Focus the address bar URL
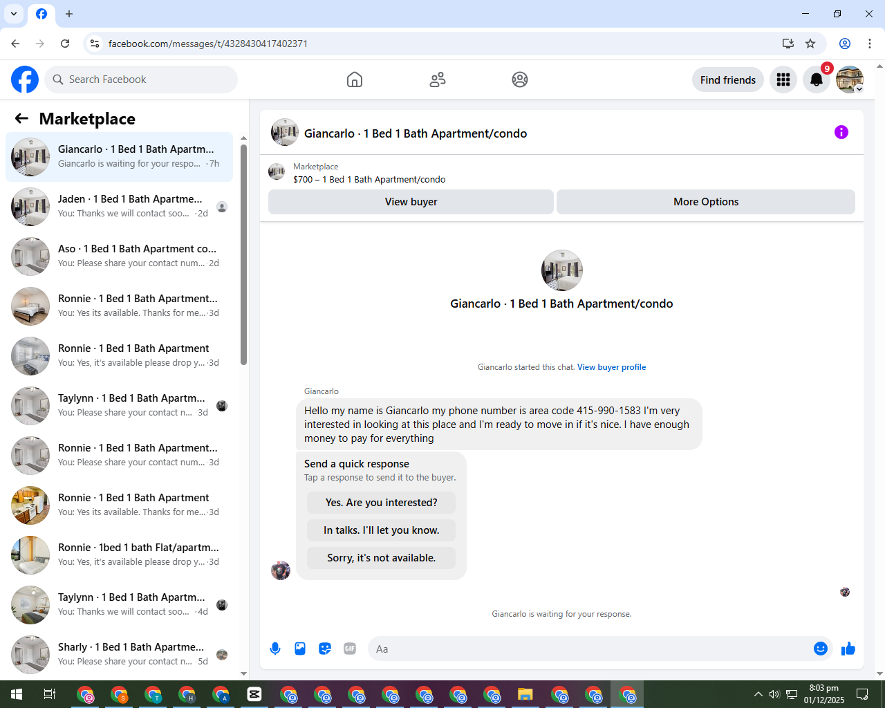 coord(208,44)
